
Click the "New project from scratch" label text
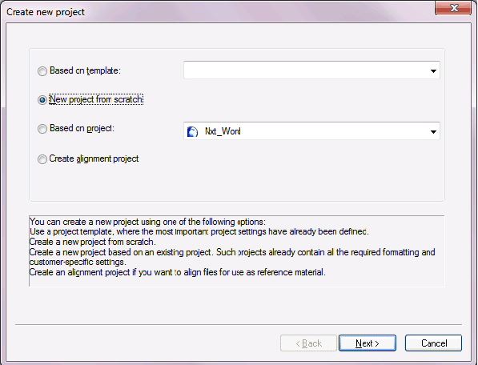tap(96, 99)
